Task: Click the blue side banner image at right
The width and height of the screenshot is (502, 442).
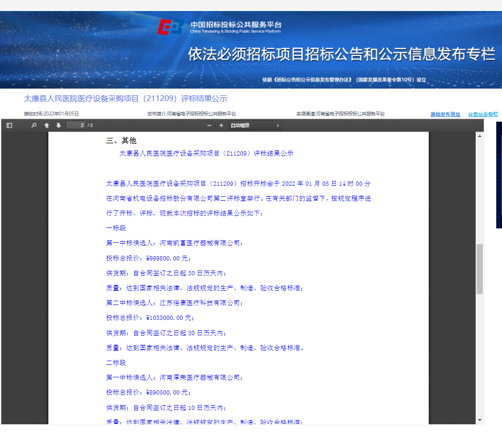Action: pos(499,175)
